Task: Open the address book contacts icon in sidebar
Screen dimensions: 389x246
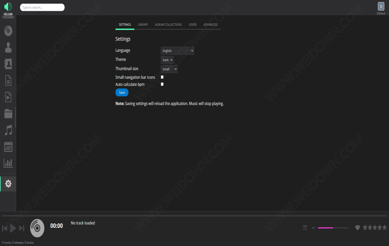Action: 8,64
